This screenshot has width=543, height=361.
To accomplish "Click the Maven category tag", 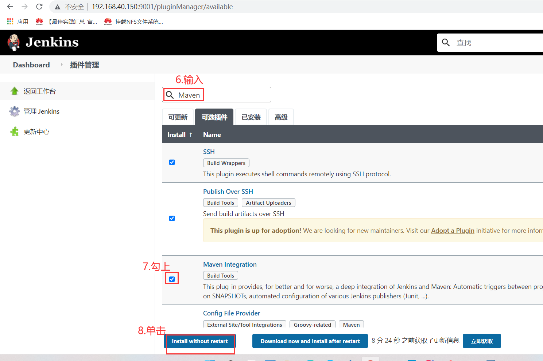I will click(x=351, y=325).
